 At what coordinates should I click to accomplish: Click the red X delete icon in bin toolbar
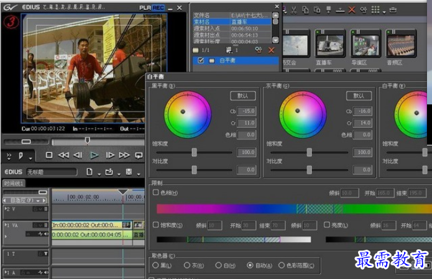tap(352, 10)
